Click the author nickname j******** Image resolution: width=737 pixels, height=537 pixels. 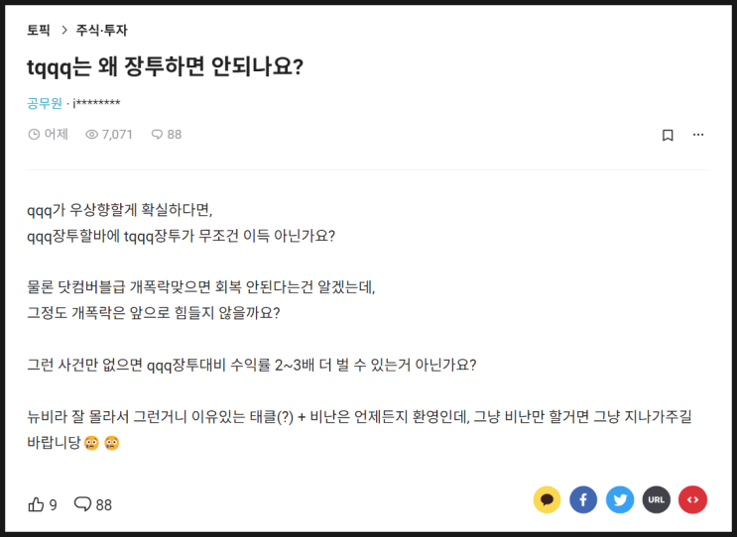point(96,103)
